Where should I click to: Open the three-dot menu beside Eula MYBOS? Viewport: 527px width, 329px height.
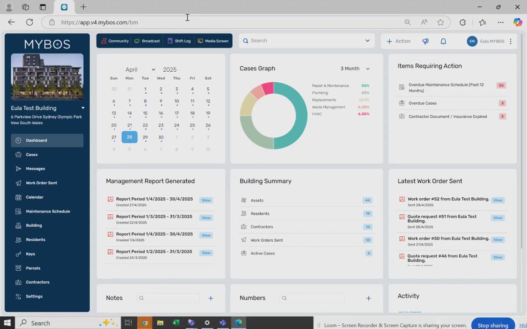tap(511, 41)
